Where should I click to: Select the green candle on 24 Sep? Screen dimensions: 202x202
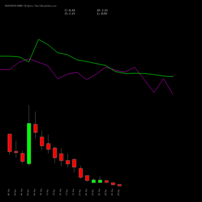100,181
